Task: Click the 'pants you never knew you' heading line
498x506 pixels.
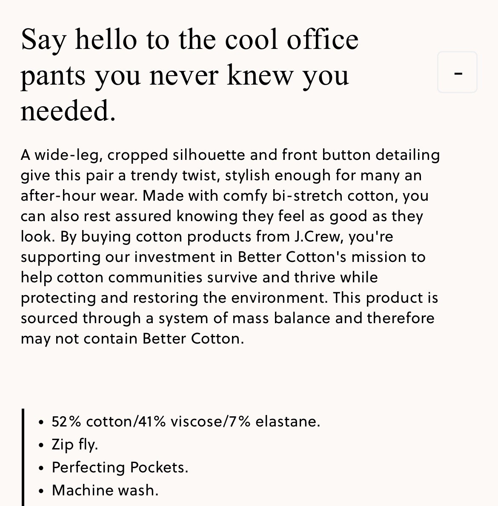Action: tap(185, 75)
